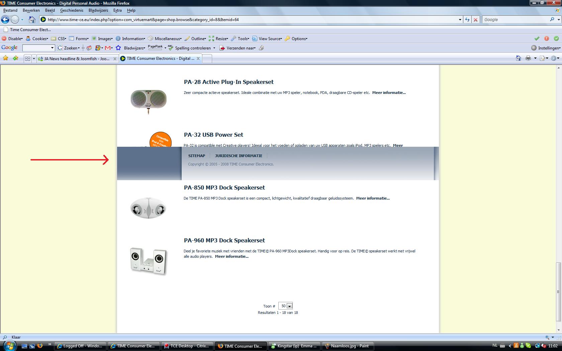Open the Instellingen dropdown
This screenshot has width=562, height=351.
546,48
